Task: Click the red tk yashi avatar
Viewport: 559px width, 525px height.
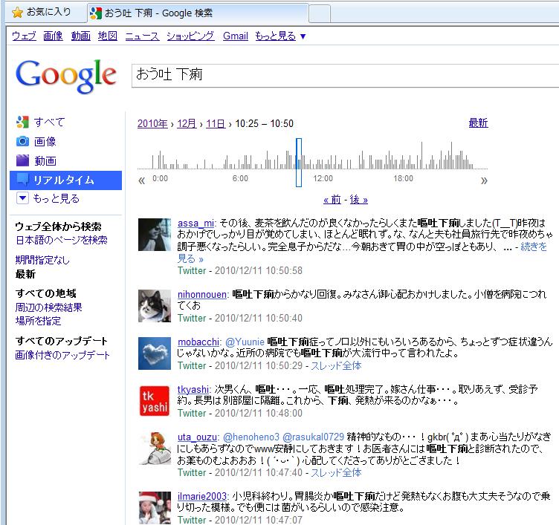Action: click(155, 401)
